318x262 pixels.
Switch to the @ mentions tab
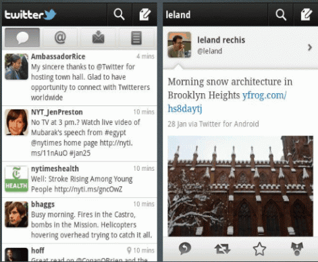pyautogui.click(x=60, y=38)
